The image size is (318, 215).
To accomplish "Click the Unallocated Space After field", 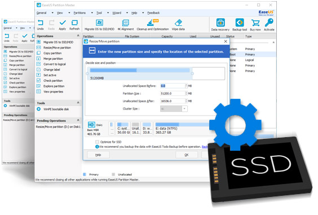I will click(x=173, y=101).
